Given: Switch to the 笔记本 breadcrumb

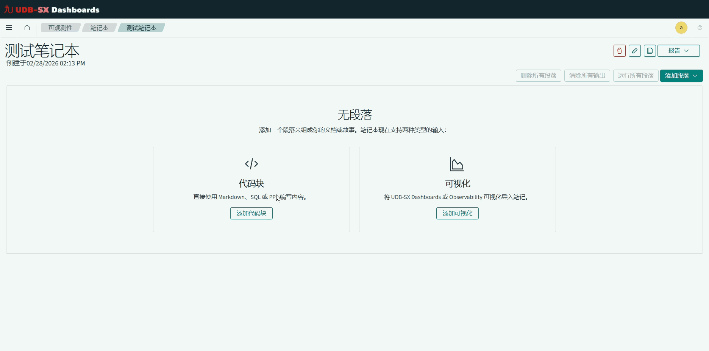Looking at the screenshot, I should click(99, 28).
